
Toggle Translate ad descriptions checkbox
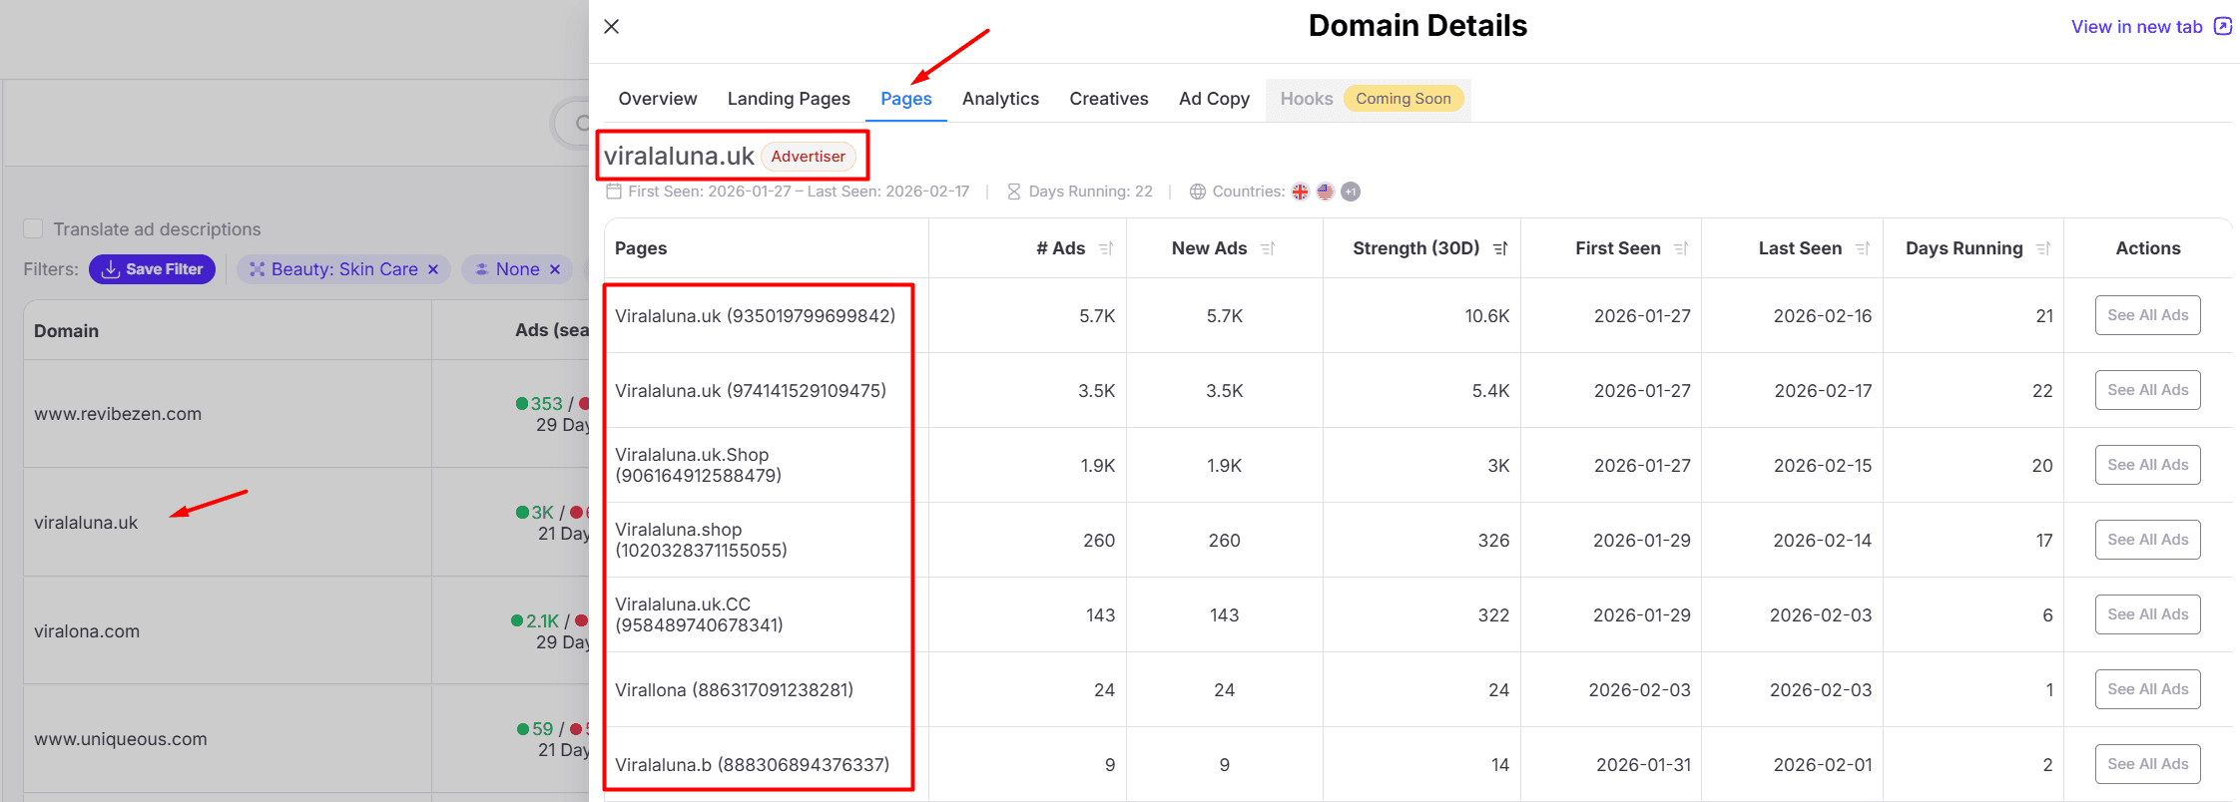(33, 228)
